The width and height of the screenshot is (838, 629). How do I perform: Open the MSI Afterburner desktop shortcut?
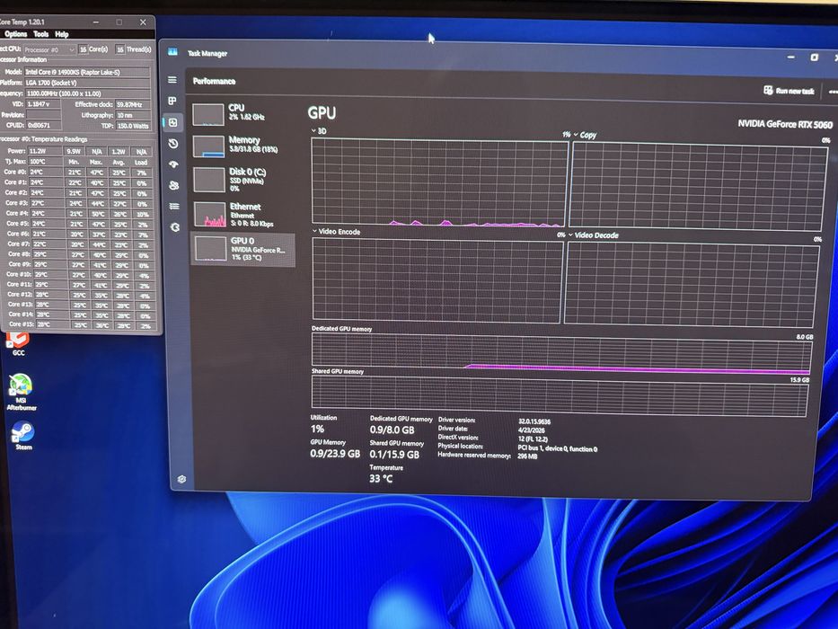[x=22, y=392]
